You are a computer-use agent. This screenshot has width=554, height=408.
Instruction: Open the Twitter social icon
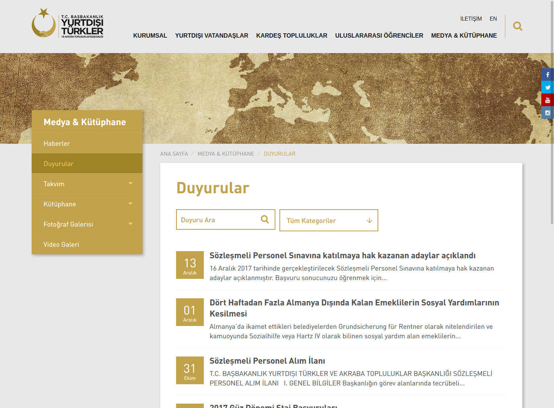point(548,87)
